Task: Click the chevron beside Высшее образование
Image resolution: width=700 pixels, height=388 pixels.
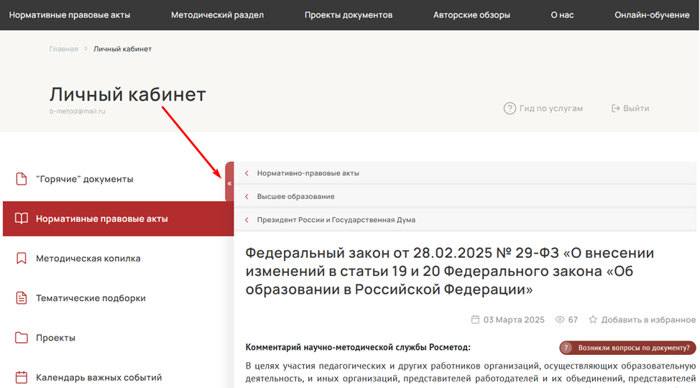Action: (247, 196)
